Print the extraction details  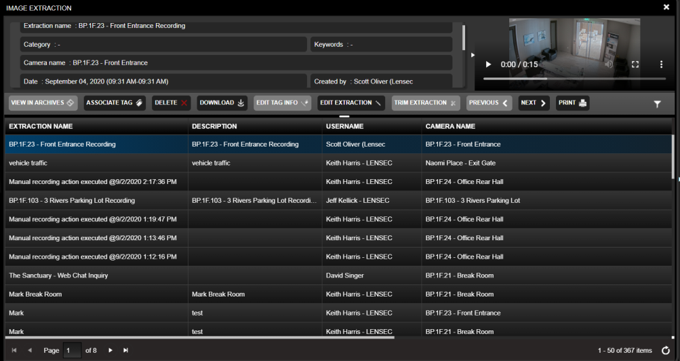pyautogui.click(x=572, y=103)
